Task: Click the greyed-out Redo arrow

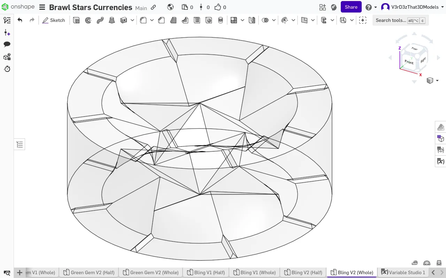Action: [x=32, y=20]
